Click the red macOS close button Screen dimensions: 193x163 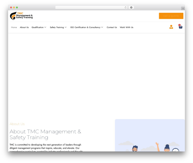click(11, 8)
